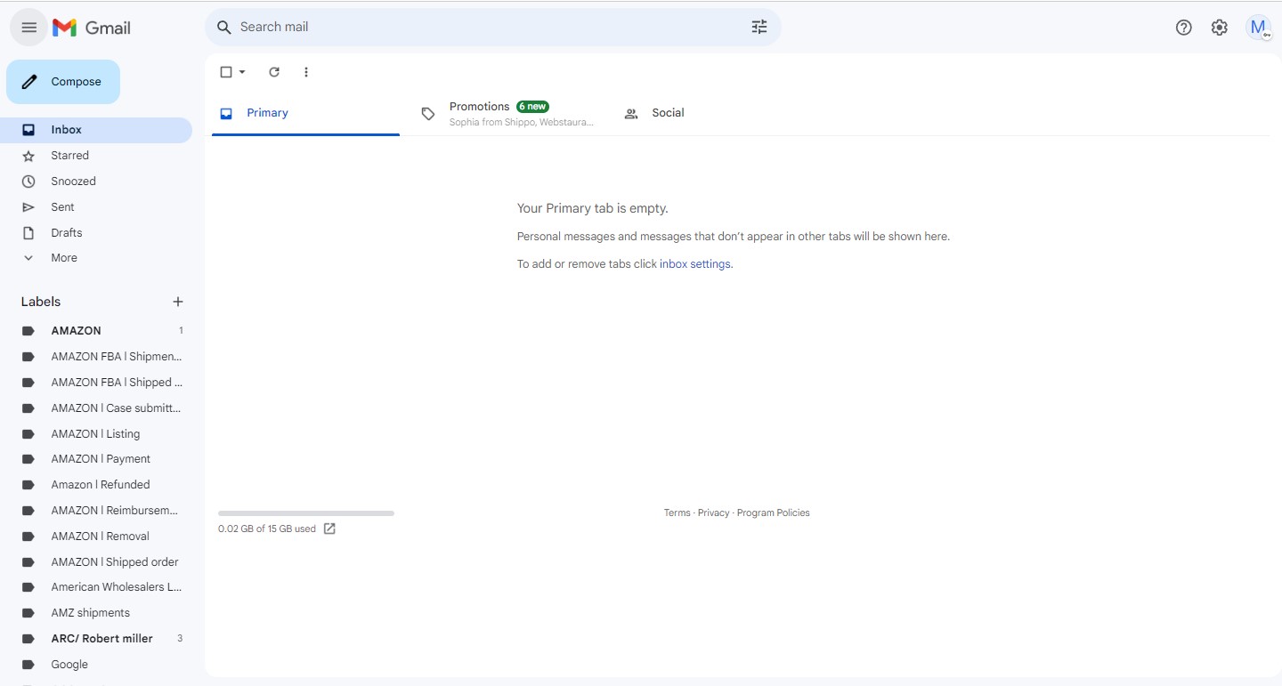
Task: Open the Program Policies link
Action: coord(774,513)
